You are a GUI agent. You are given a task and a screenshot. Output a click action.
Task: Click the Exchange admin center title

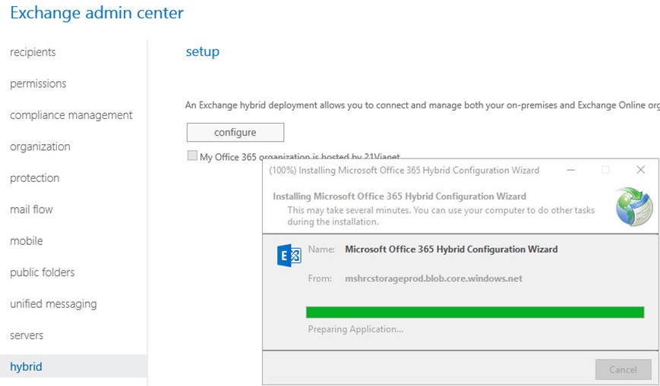pyautogui.click(x=96, y=13)
